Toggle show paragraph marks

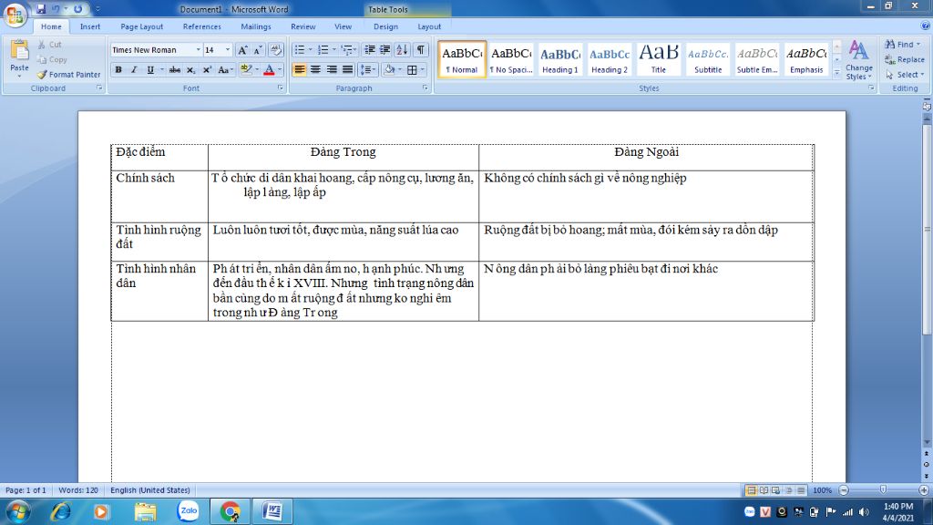tap(421, 50)
